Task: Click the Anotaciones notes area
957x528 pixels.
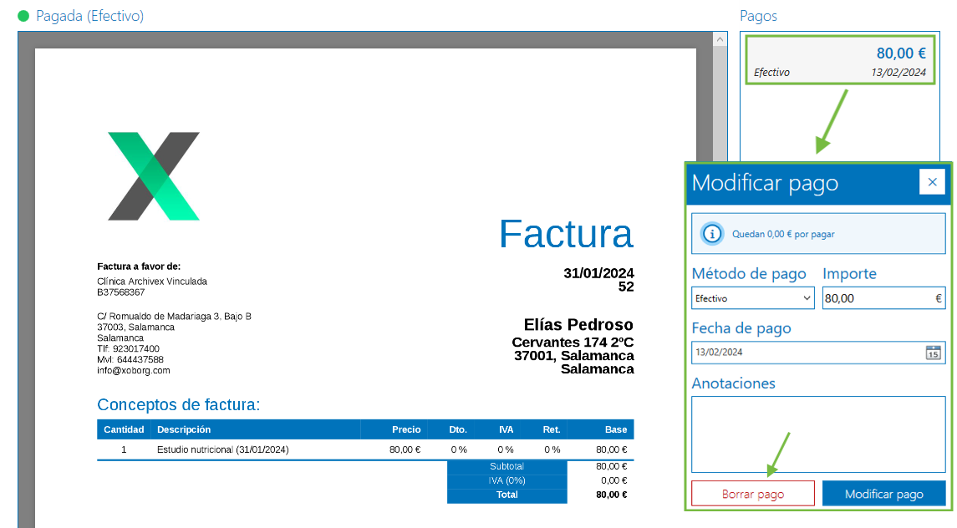Action: tap(817, 432)
